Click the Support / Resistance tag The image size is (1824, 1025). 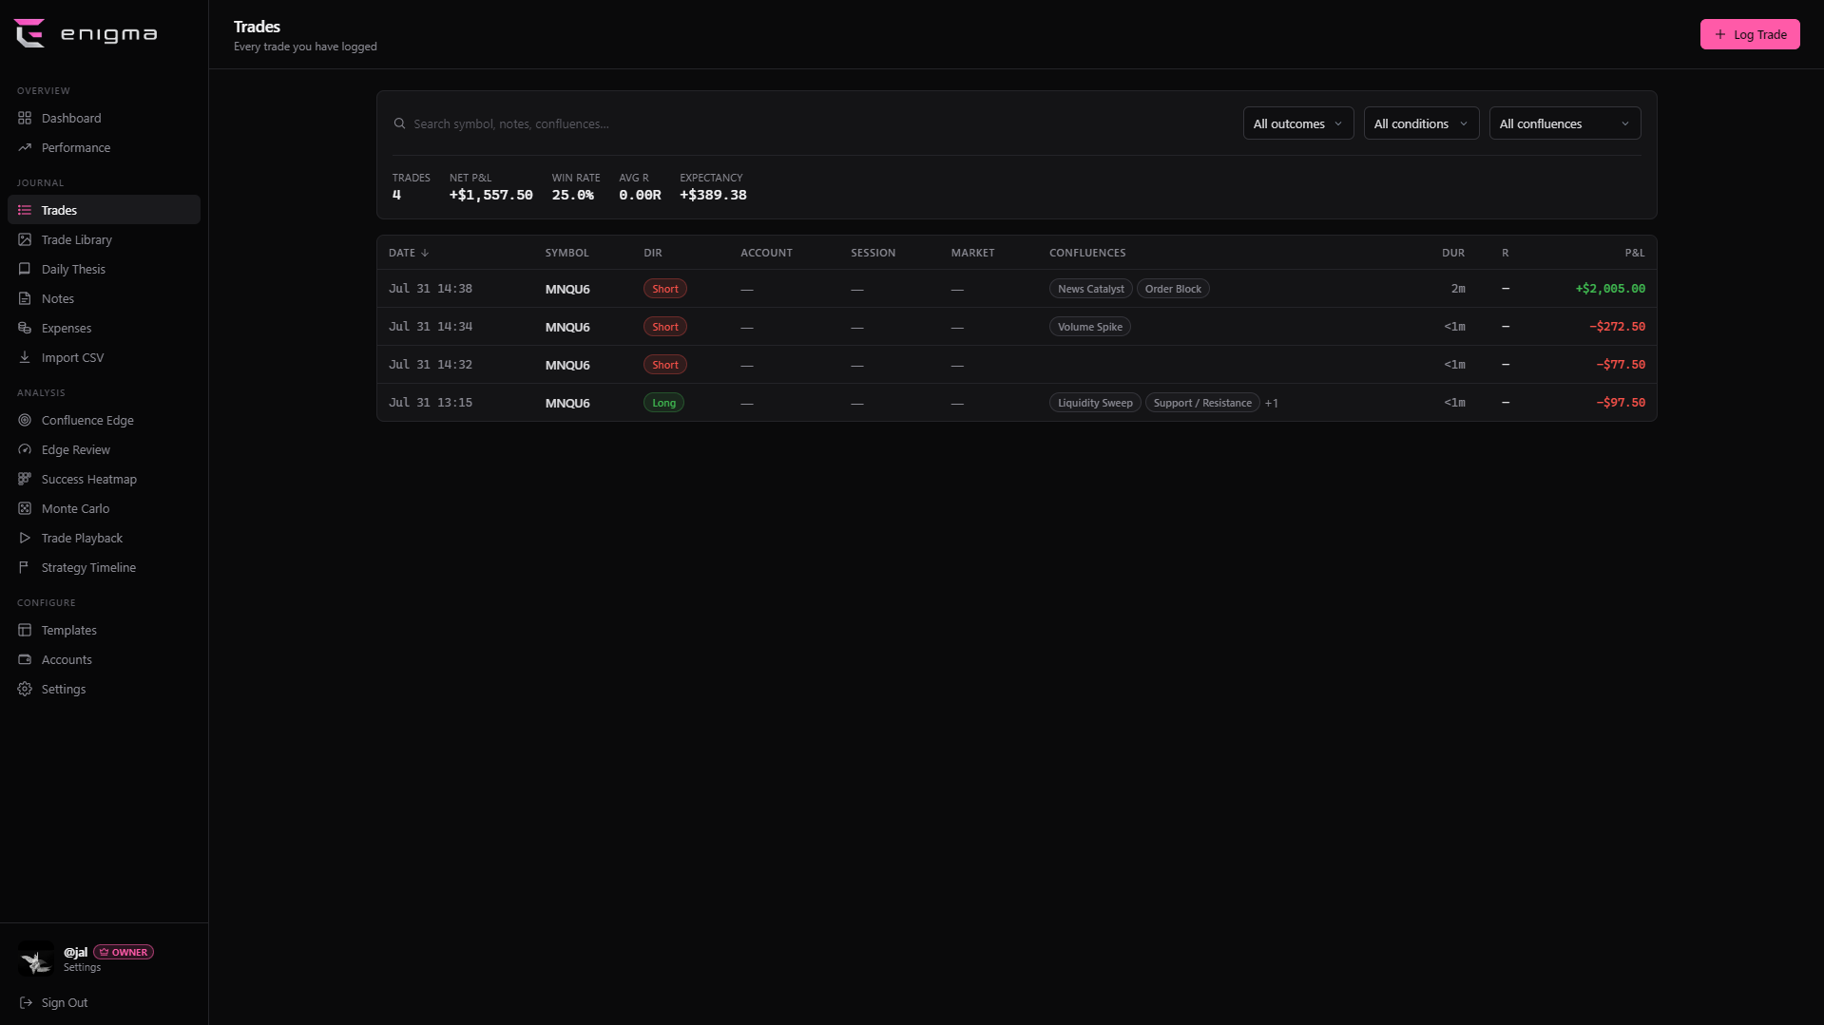tap(1202, 403)
